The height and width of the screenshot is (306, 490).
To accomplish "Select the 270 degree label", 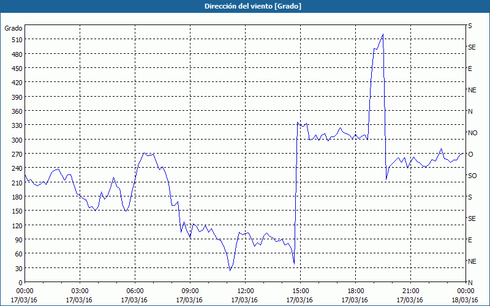I will click(x=17, y=154).
